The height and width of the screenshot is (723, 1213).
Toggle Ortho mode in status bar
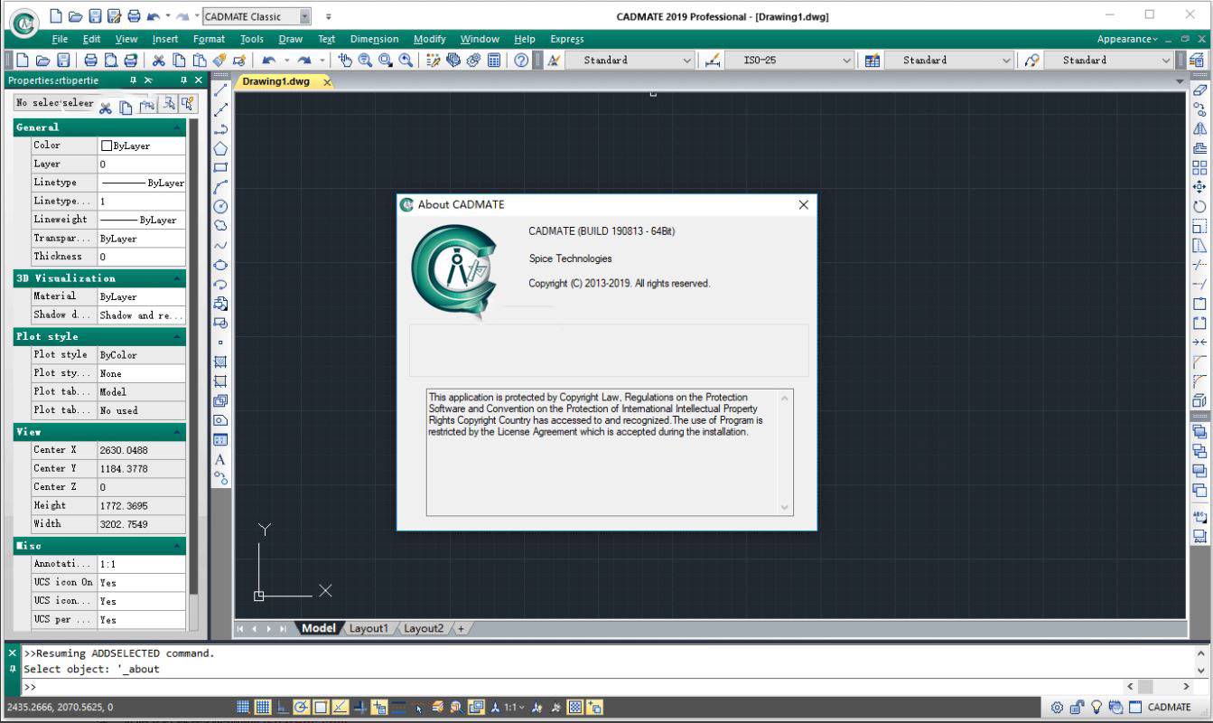click(x=282, y=708)
